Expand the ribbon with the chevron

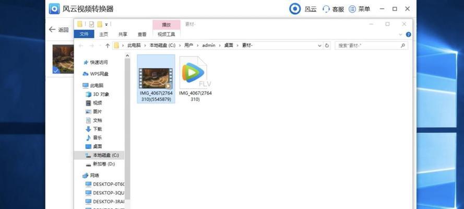tap(401, 34)
